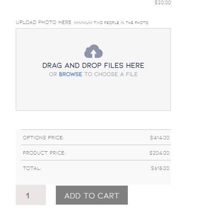This screenshot has height=210, width=206.
Task: Select the $414.00 options price value
Action: 160,138
